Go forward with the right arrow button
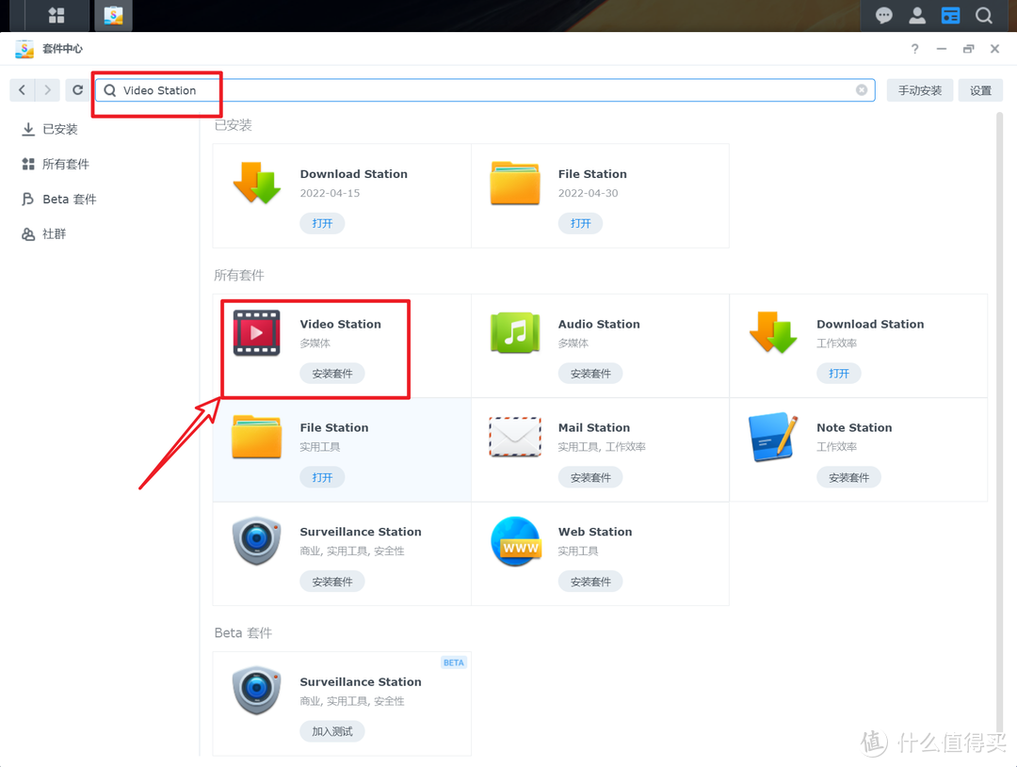The height and width of the screenshot is (767, 1017). (47, 90)
